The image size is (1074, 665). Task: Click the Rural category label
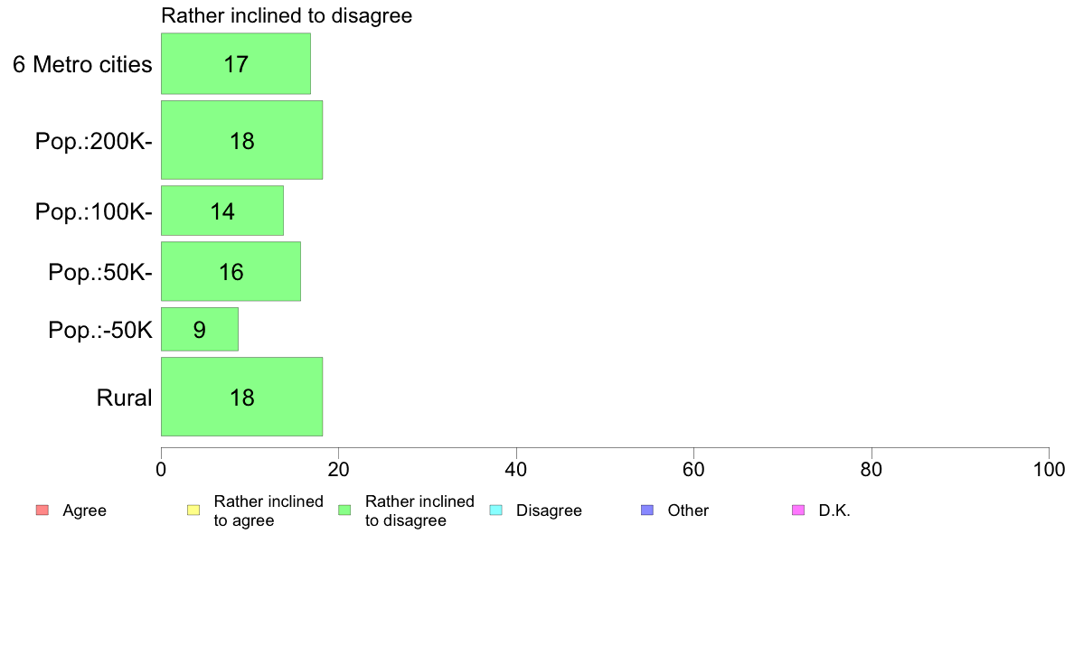tap(124, 398)
